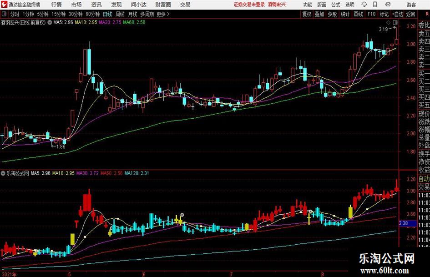Expand the 乐淘公式网 sub-chart dropdown arrow
430x277 pixels.
tap(3, 173)
